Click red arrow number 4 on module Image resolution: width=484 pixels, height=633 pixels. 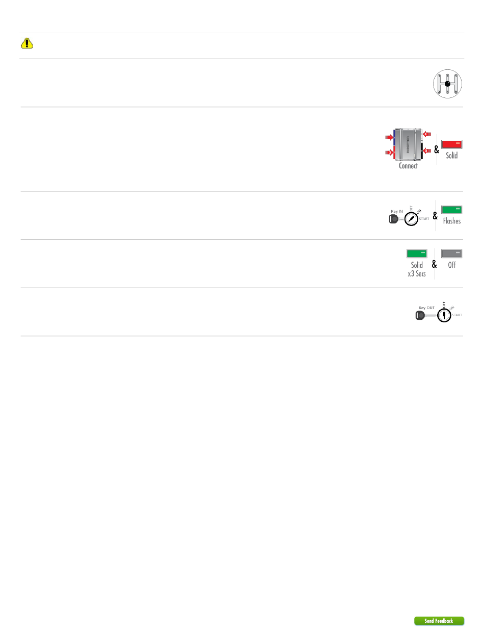[427, 134]
